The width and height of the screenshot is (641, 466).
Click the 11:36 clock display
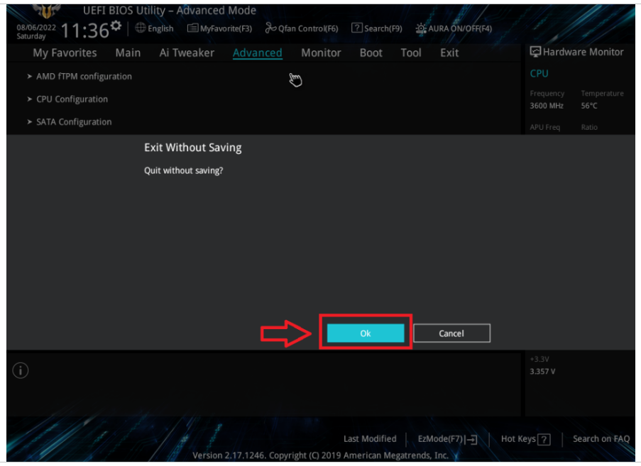click(x=85, y=30)
